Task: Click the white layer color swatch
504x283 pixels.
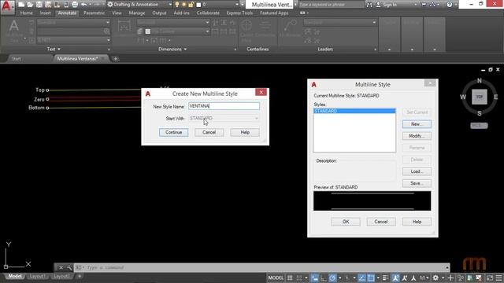Action: pos(198,5)
